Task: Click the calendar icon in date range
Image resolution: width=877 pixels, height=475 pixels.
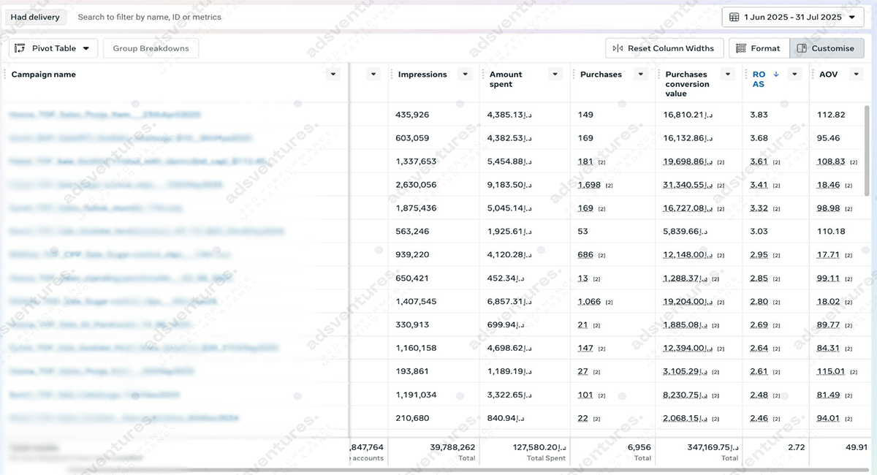Action: click(x=734, y=17)
